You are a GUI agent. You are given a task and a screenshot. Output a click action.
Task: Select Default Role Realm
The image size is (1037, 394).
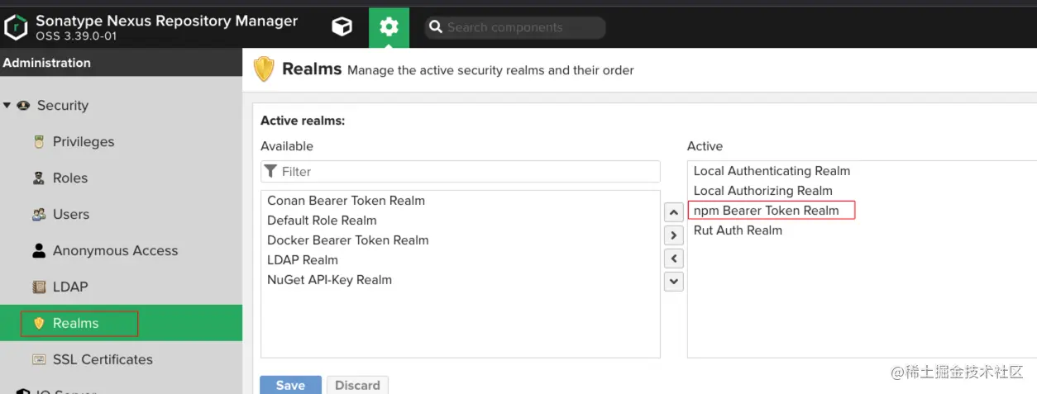tap(461, 221)
